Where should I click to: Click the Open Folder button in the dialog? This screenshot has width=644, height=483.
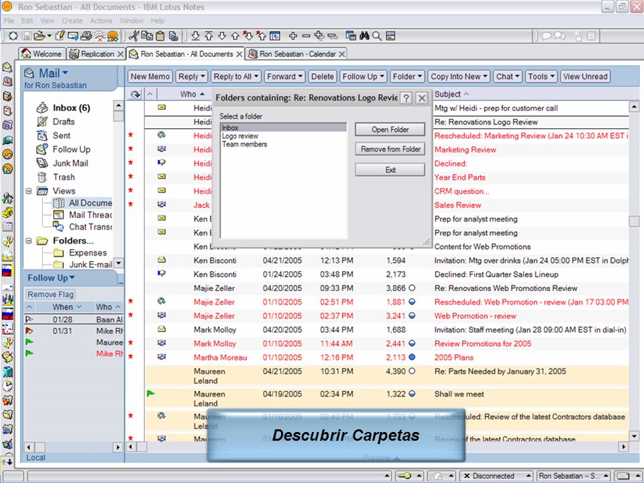(x=390, y=129)
